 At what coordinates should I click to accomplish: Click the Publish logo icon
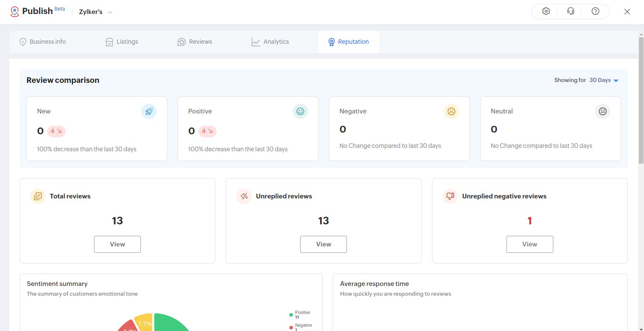15,11
